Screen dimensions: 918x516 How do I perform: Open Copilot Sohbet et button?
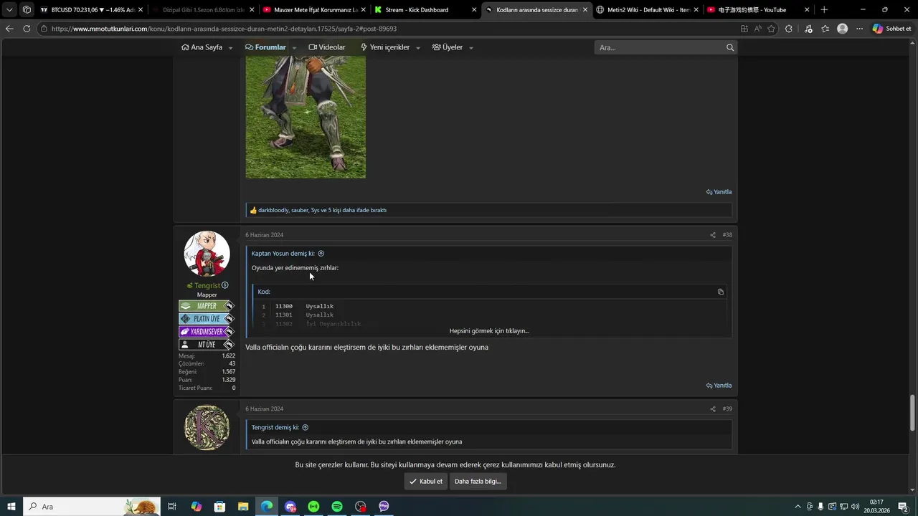[892, 29]
